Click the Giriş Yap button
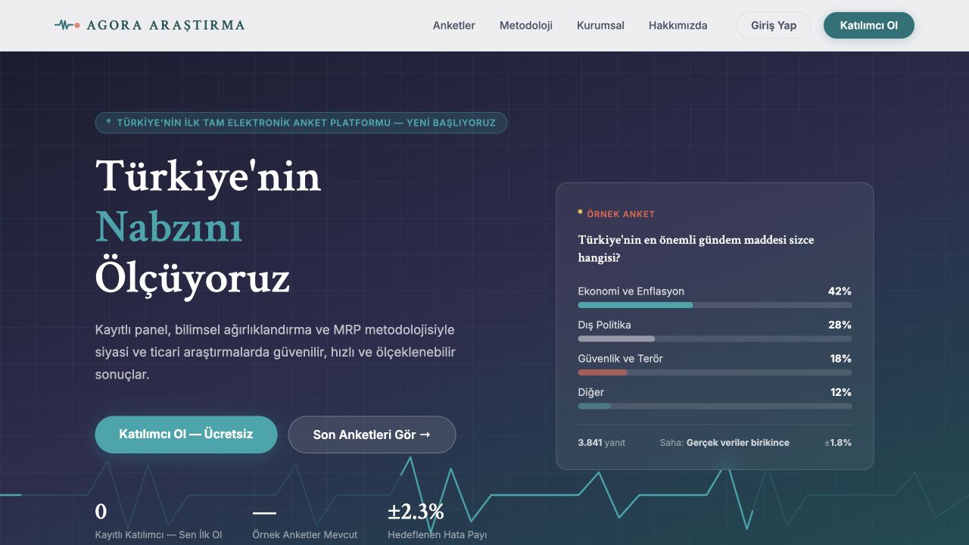969x545 pixels. pos(774,25)
